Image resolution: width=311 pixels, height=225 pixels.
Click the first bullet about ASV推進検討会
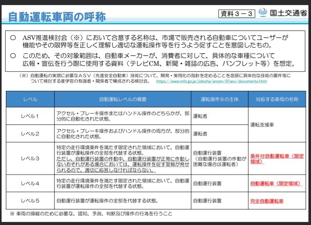coord(149,41)
